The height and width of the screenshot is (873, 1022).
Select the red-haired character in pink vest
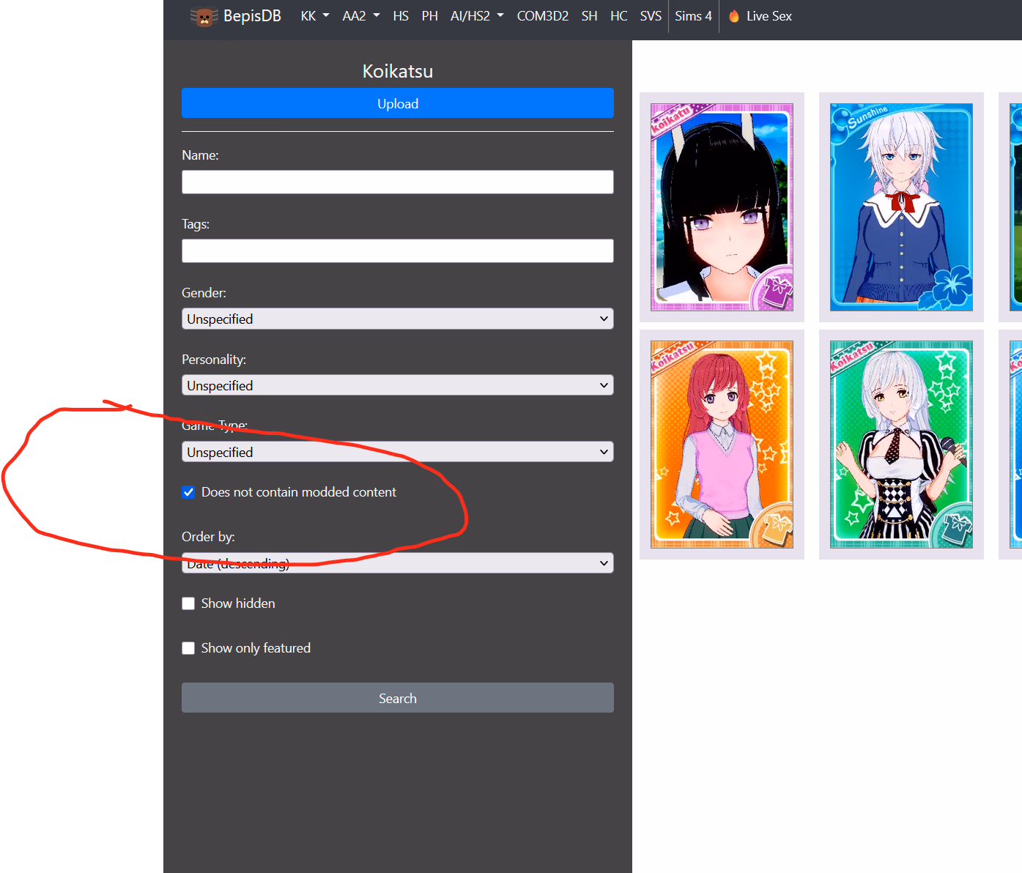pyautogui.click(x=722, y=445)
